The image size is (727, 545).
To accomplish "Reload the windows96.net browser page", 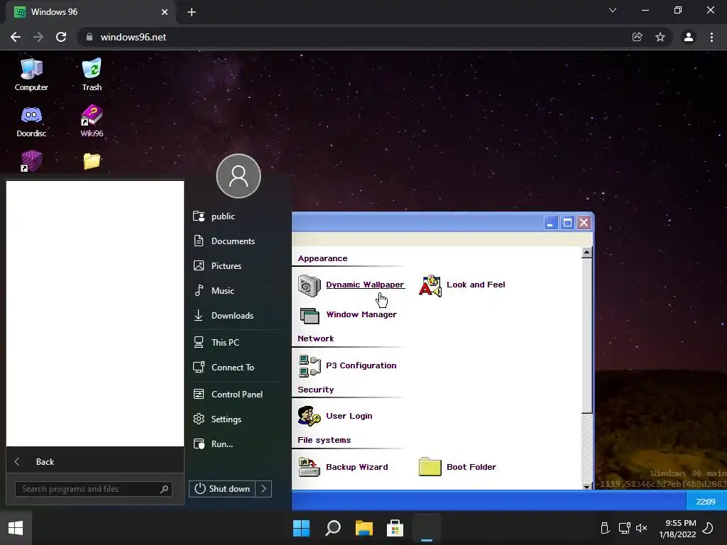I will [61, 37].
